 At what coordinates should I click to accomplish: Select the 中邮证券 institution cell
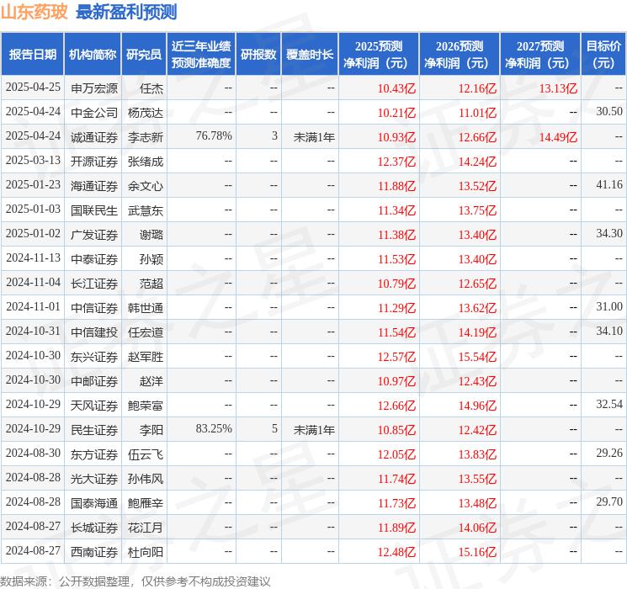tap(94, 381)
